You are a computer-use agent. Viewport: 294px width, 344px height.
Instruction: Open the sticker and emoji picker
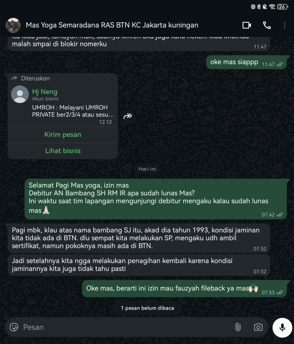14,327
